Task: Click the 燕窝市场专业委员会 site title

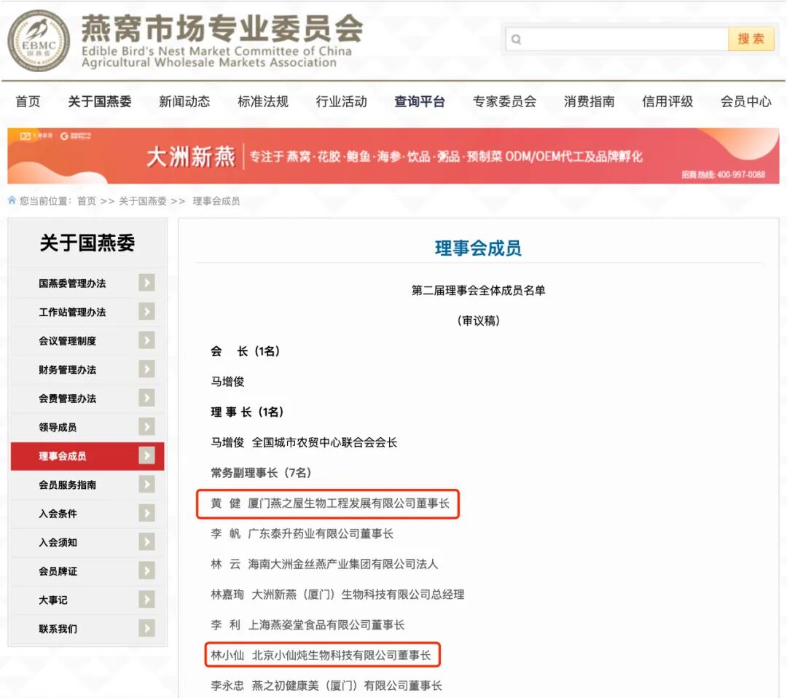Action: point(222,28)
